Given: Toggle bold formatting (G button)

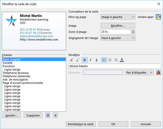Looking at the screenshot, I should [x=85, y=60].
